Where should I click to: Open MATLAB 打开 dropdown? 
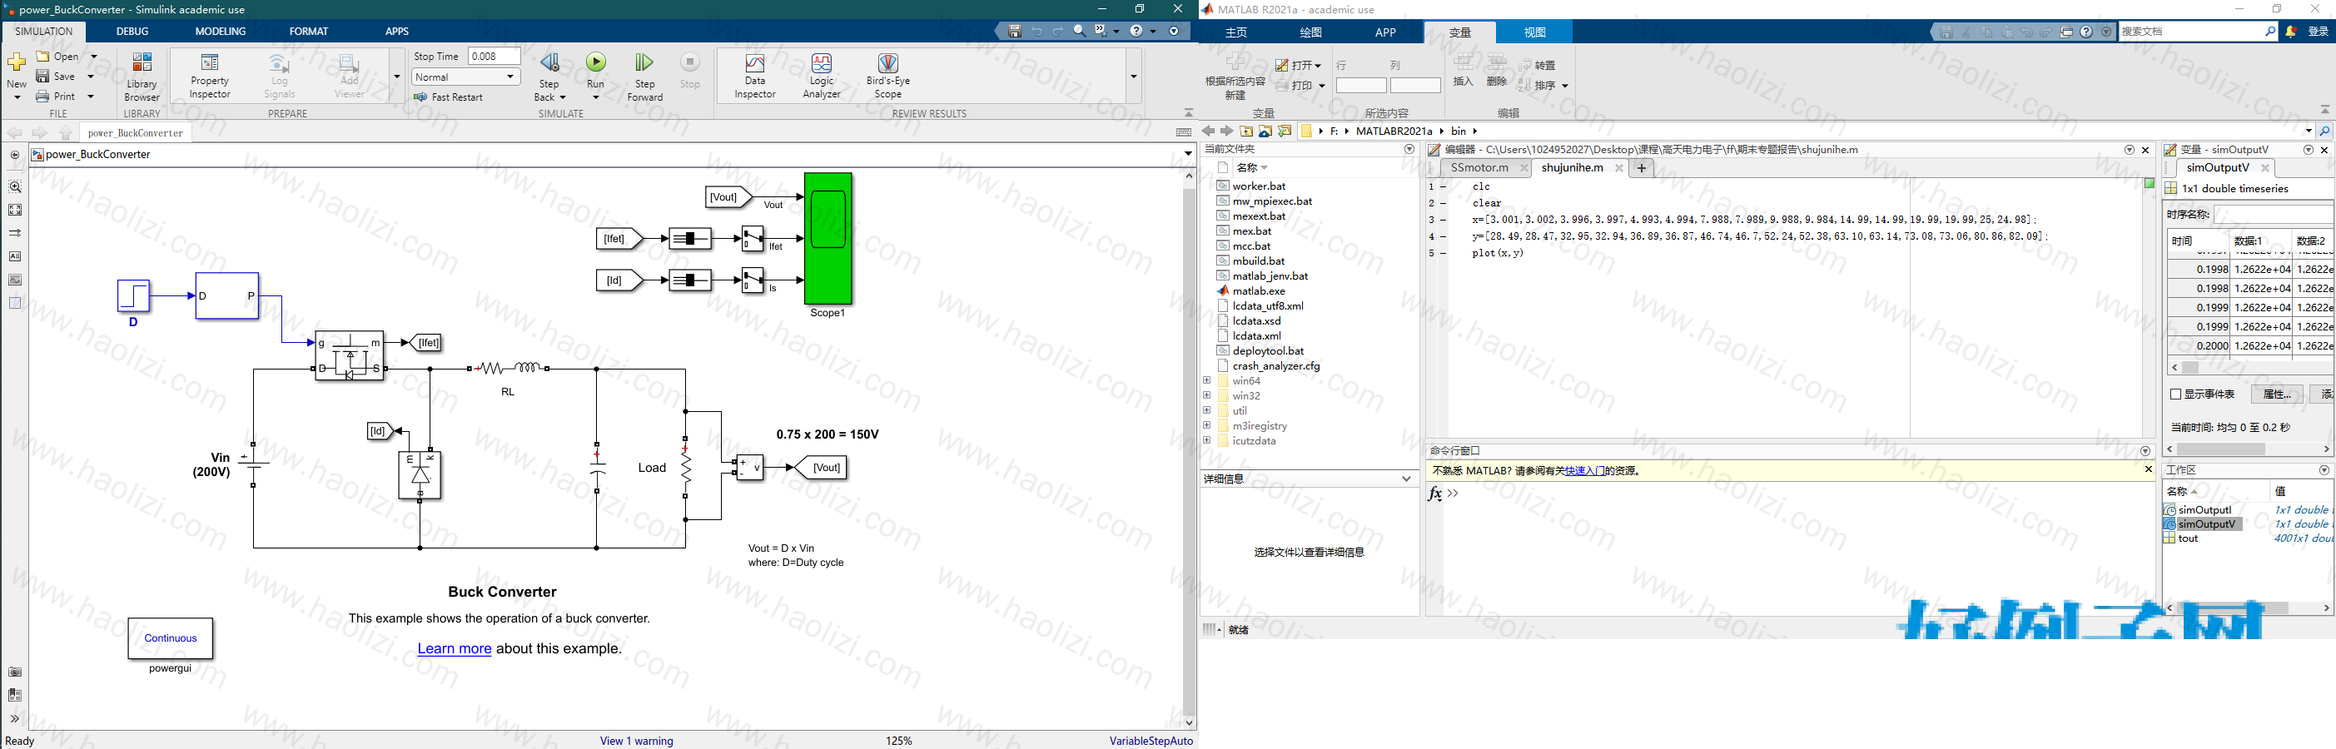click(x=1299, y=65)
